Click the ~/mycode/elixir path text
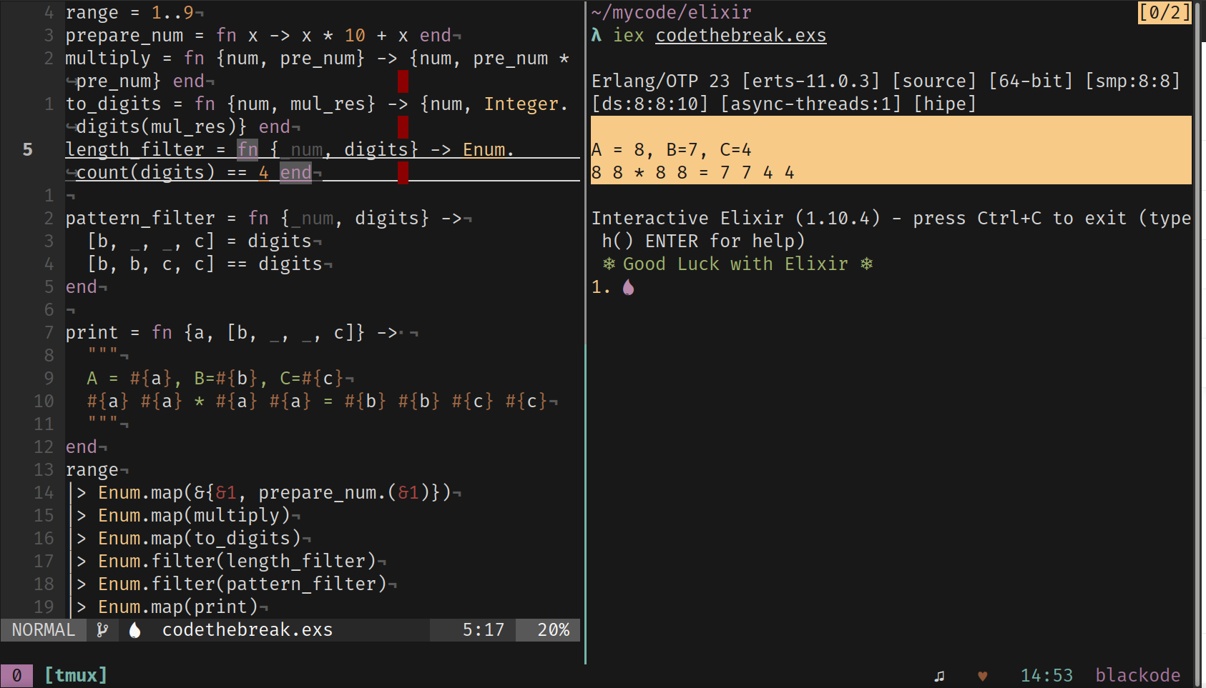Screen dimensions: 1206x688 (x=671, y=12)
